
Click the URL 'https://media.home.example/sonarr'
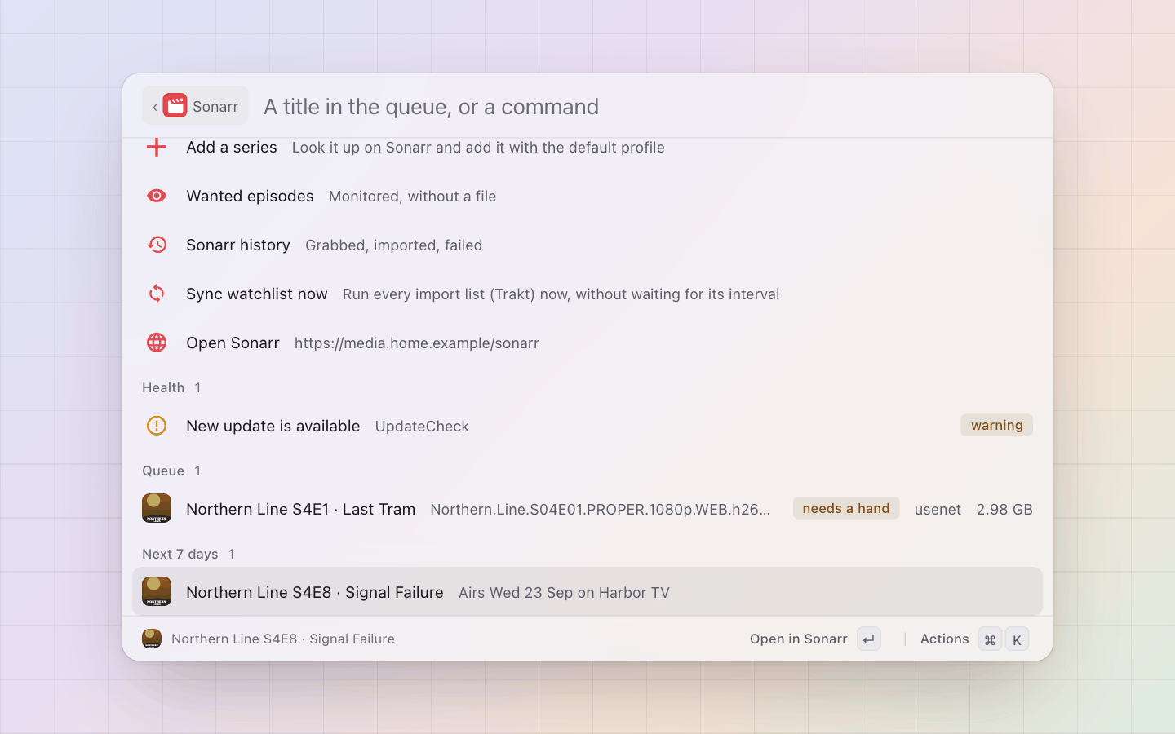[416, 343]
